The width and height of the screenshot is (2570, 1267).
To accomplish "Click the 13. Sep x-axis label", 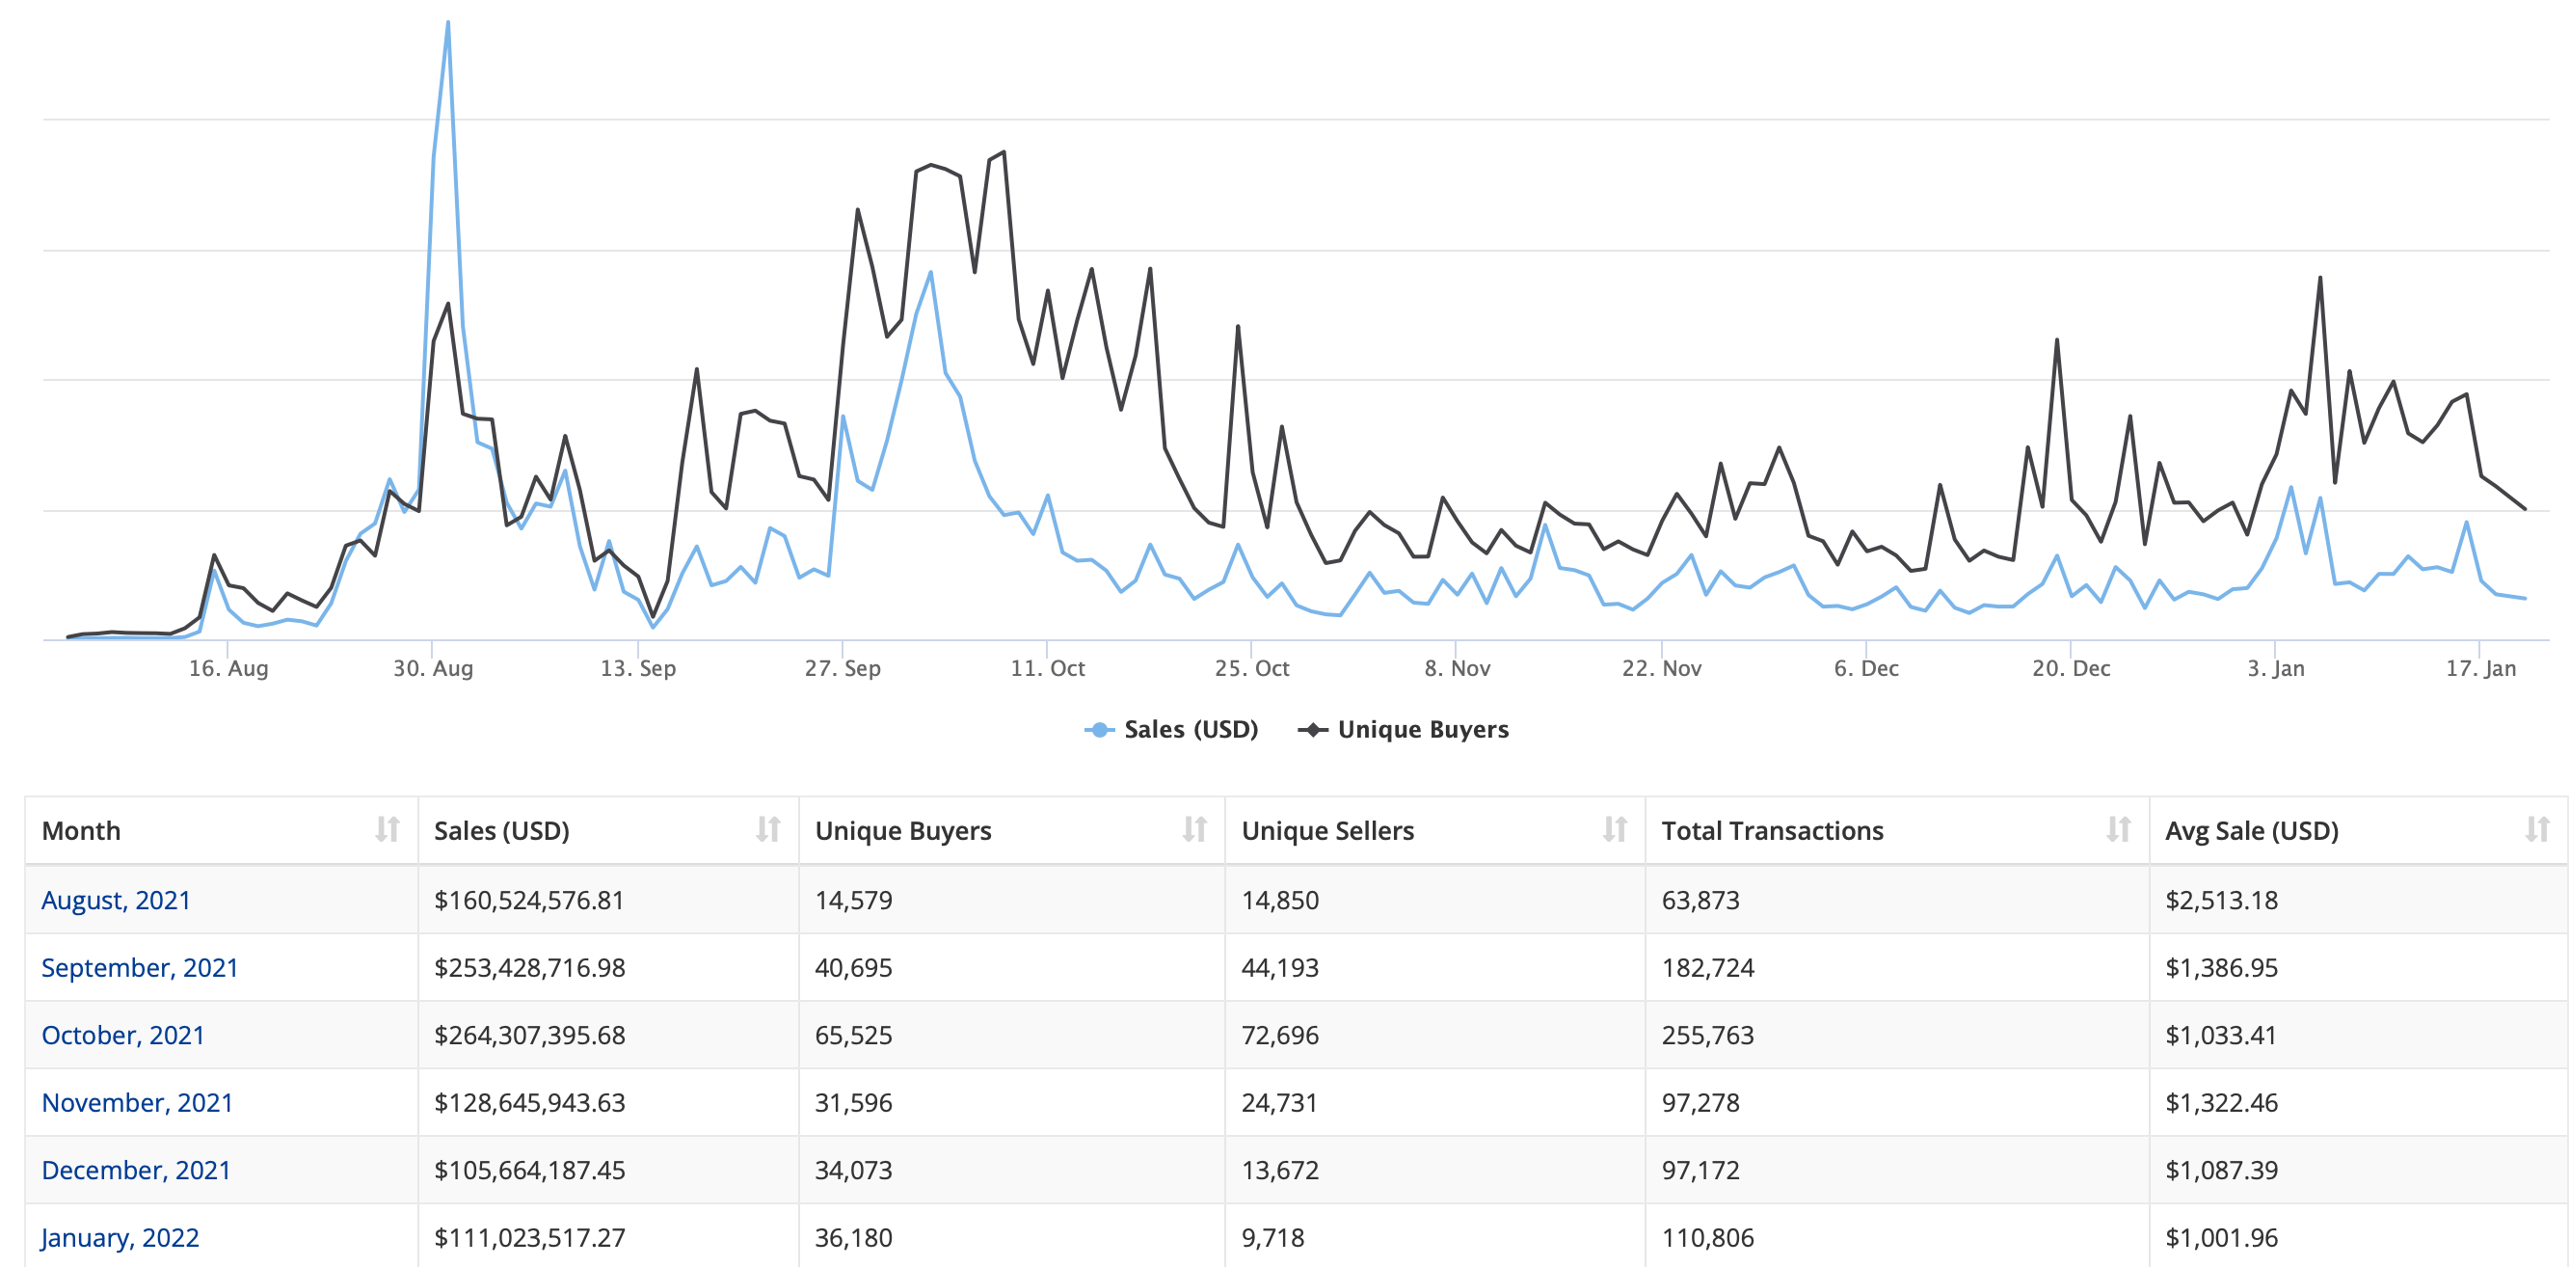I will click(x=638, y=668).
